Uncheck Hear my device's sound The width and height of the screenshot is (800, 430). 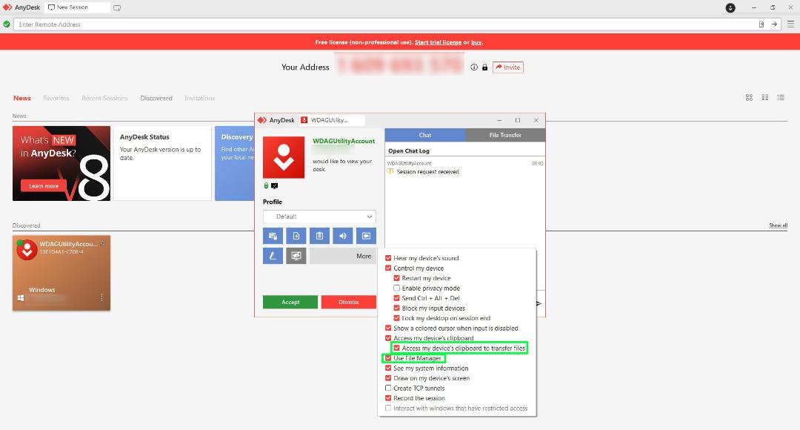coord(388,258)
